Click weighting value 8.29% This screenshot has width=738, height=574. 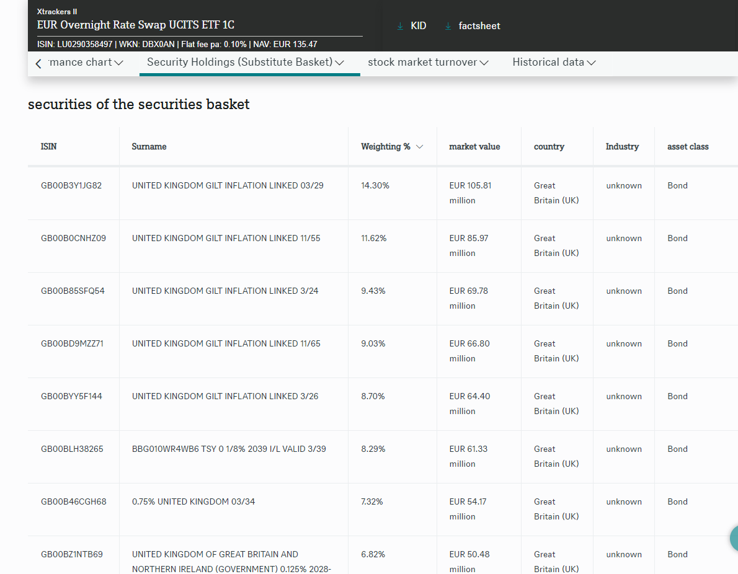tap(373, 449)
